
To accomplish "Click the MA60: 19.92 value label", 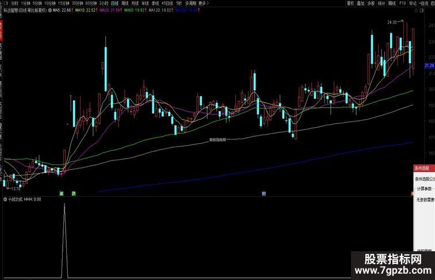I will [x=134, y=10].
